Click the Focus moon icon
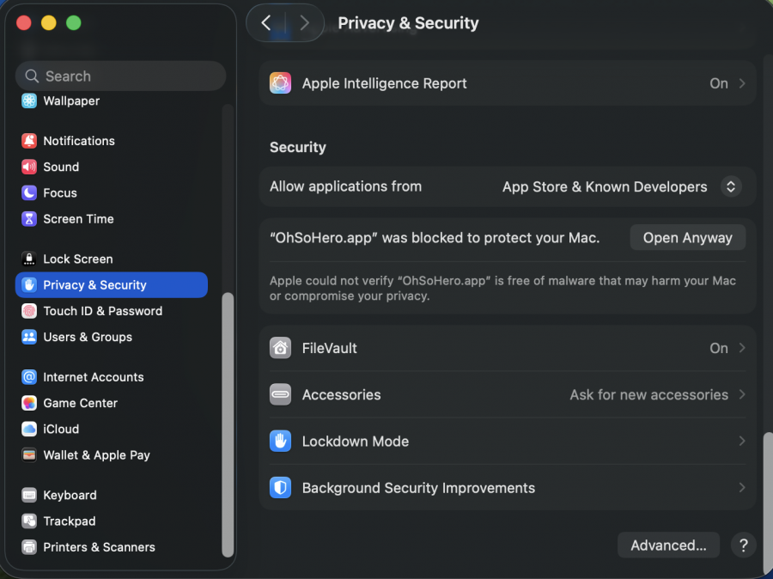 (29, 192)
